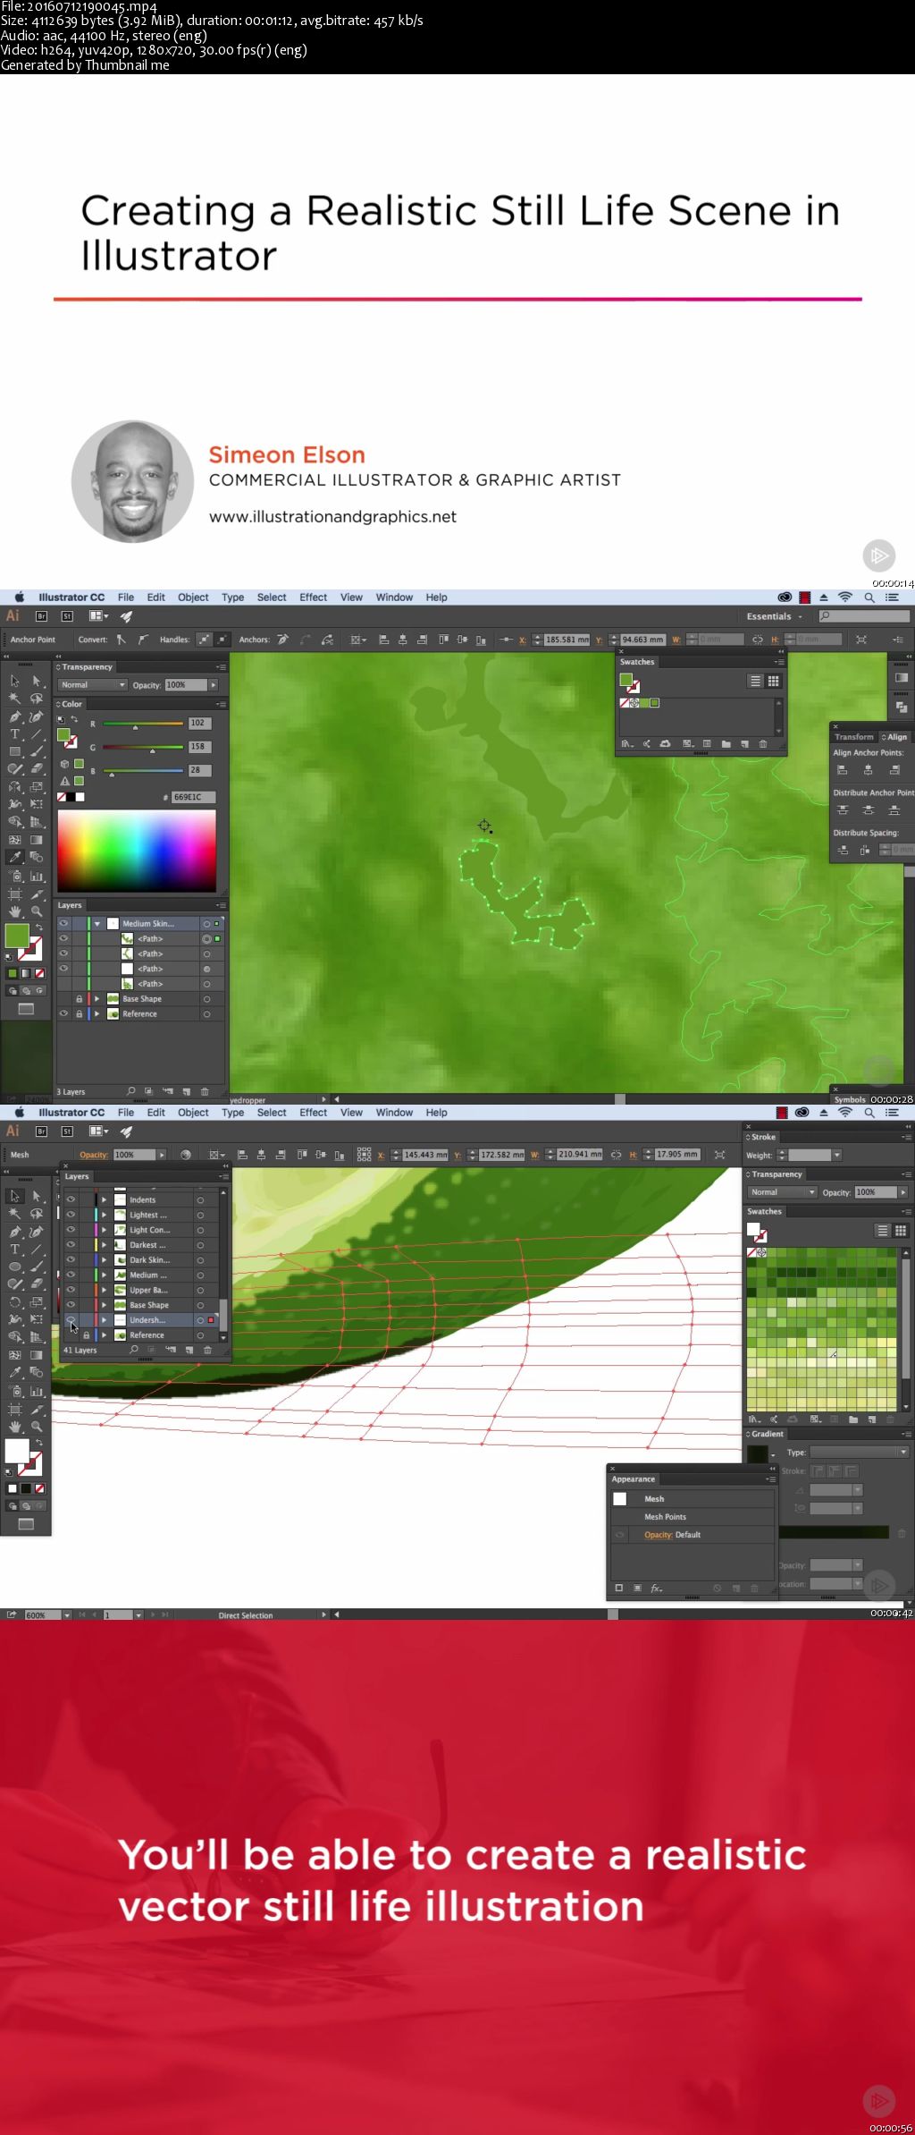
Task: Open the Gradient Type dropdown
Action: [x=859, y=1453]
